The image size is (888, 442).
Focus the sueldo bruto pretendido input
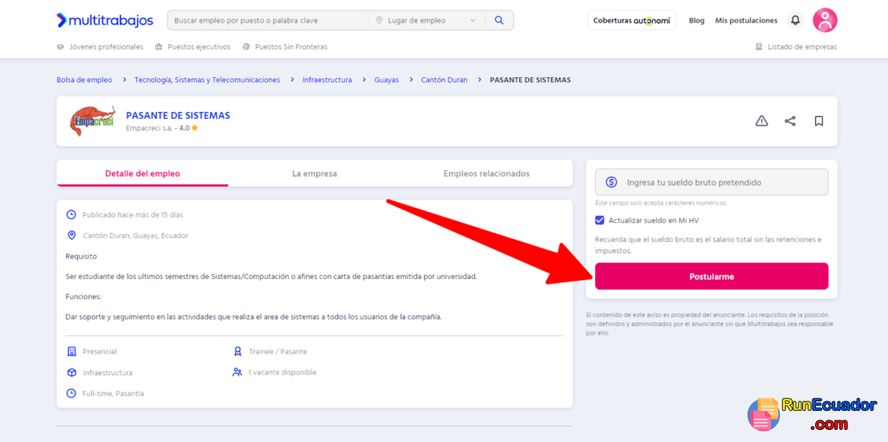point(711,182)
